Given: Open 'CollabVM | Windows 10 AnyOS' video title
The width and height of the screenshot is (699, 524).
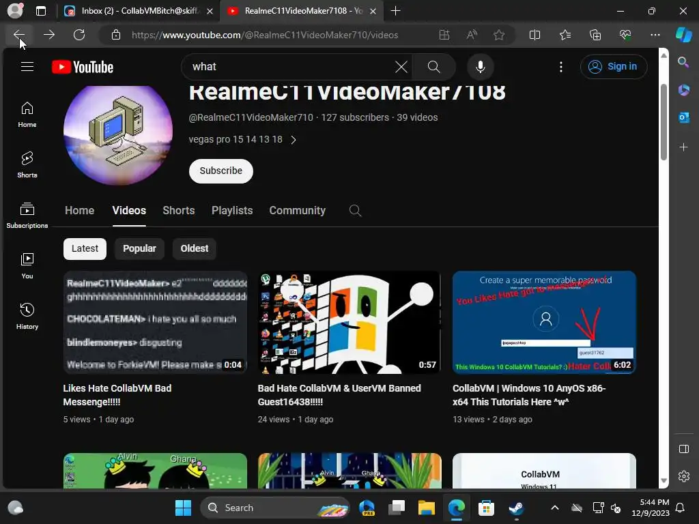Looking at the screenshot, I should pos(529,395).
